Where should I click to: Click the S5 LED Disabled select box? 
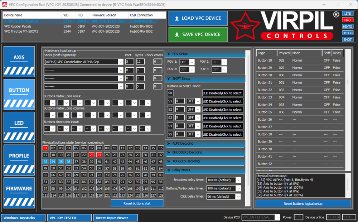click(223, 134)
